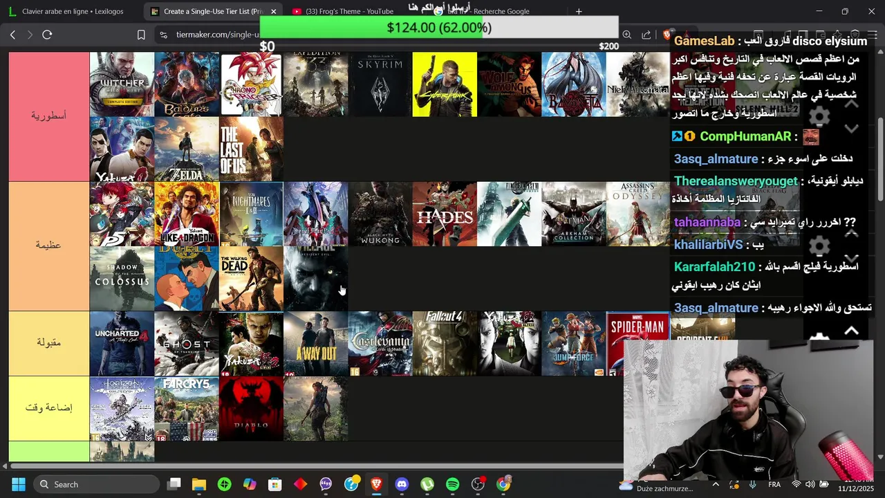Screen dimensions: 885x498
Task: Select the Batman Arkham Collection cover
Action: 574,214
